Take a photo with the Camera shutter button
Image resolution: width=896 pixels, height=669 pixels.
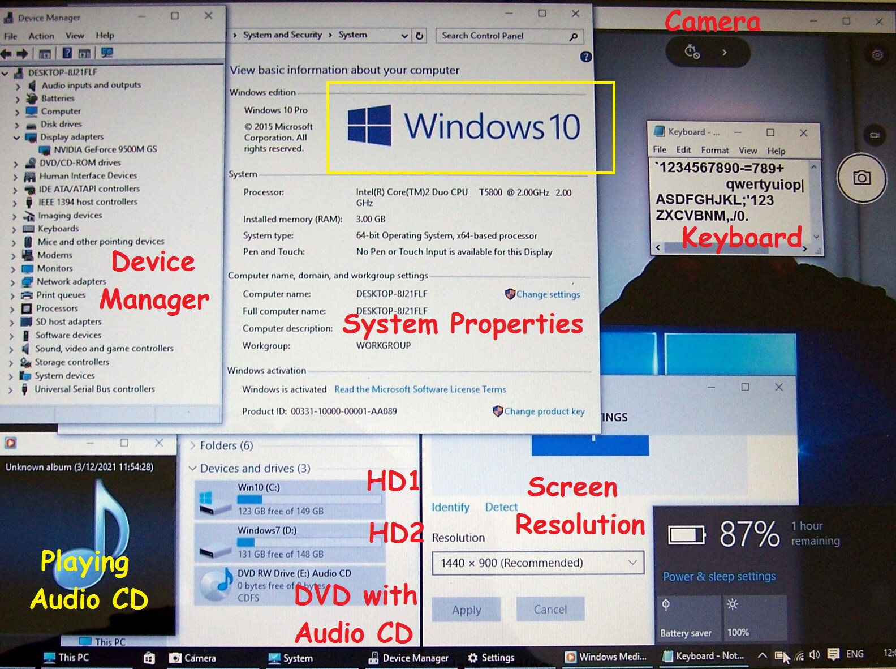[861, 178]
